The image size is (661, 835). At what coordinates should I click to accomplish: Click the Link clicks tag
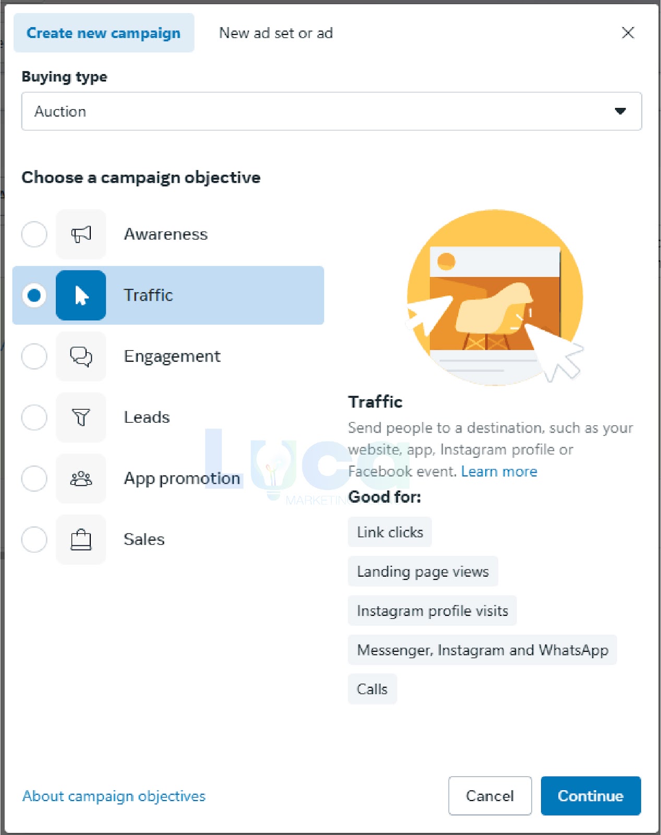pyautogui.click(x=390, y=532)
